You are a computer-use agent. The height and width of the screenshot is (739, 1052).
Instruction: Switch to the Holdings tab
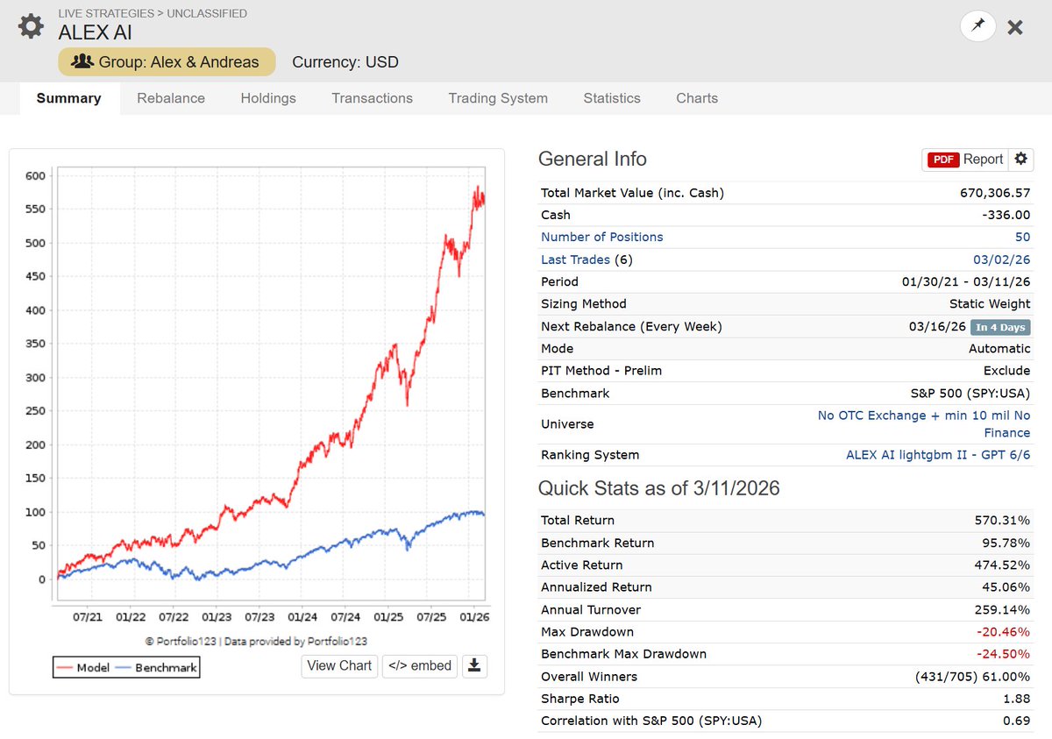[x=268, y=98]
